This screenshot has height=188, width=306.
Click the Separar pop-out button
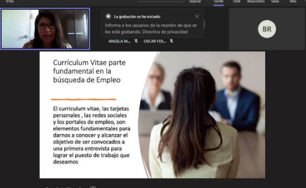click(x=195, y=2)
